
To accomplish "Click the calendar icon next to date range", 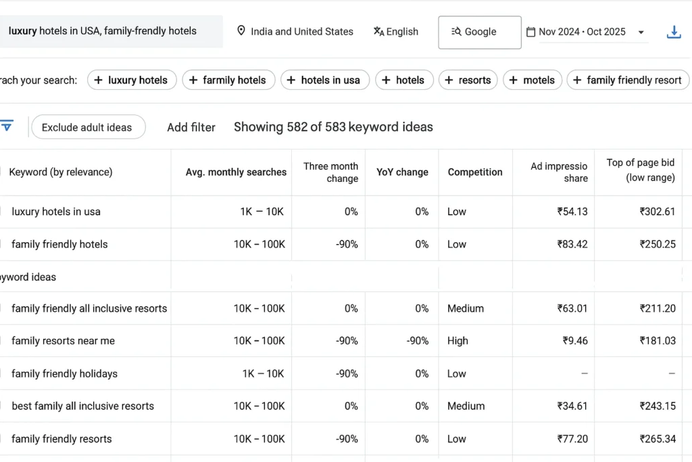I will click(x=531, y=32).
